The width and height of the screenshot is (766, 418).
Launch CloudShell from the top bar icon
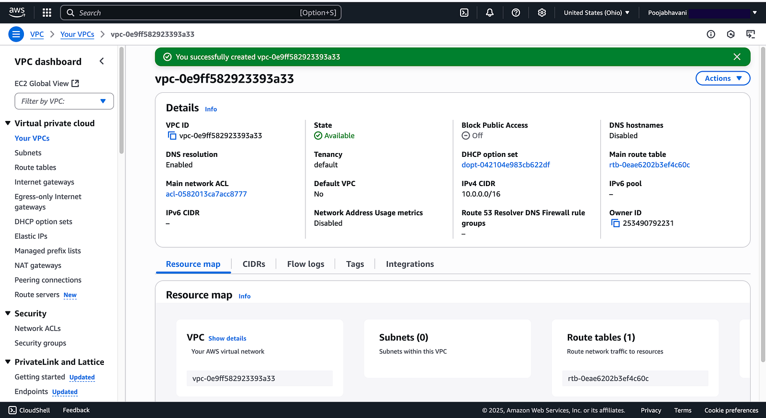pos(464,13)
